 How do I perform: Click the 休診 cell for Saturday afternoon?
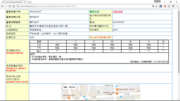[x=149, y=48]
